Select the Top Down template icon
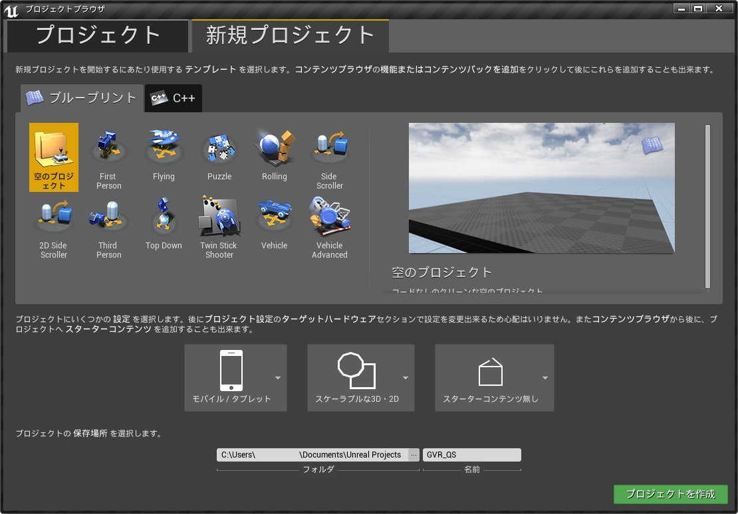Image resolution: width=738 pixels, height=514 pixels. pyautogui.click(x=164, y=226)
